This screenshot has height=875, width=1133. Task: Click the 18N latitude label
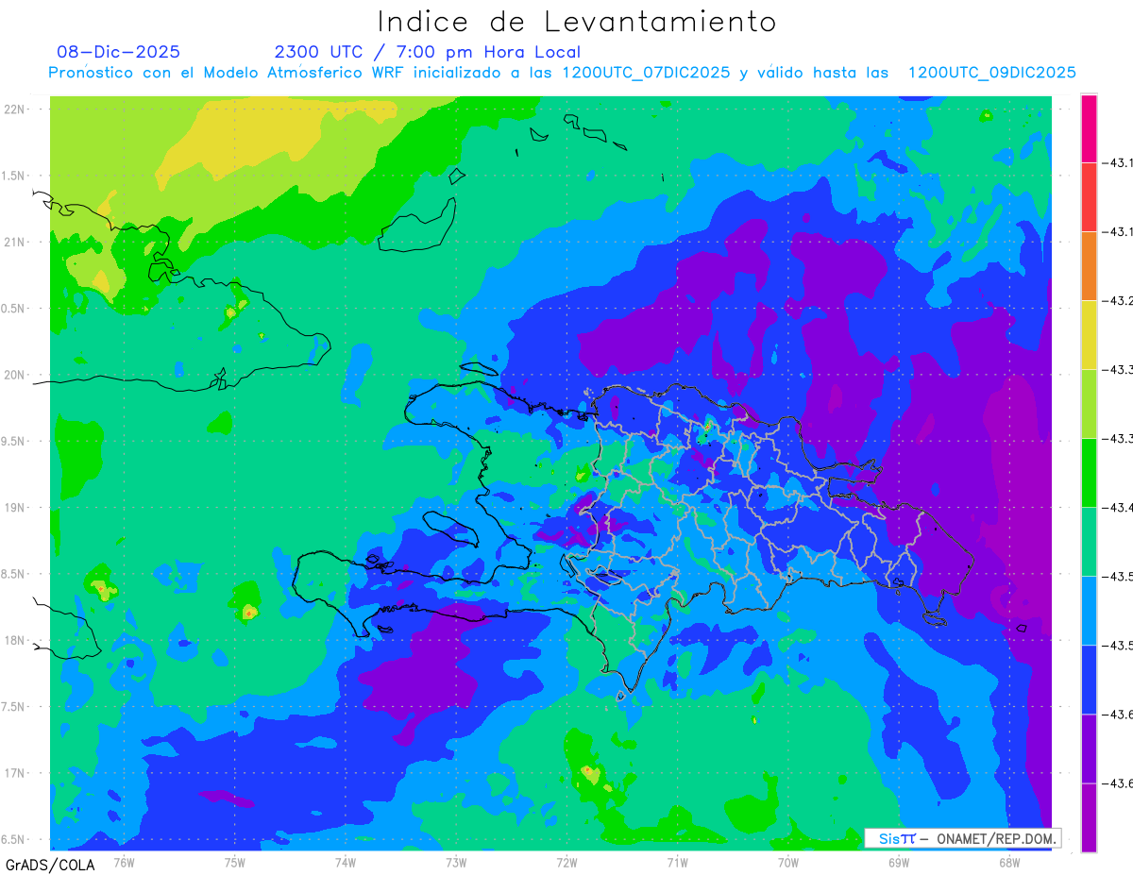pos(16,641)
